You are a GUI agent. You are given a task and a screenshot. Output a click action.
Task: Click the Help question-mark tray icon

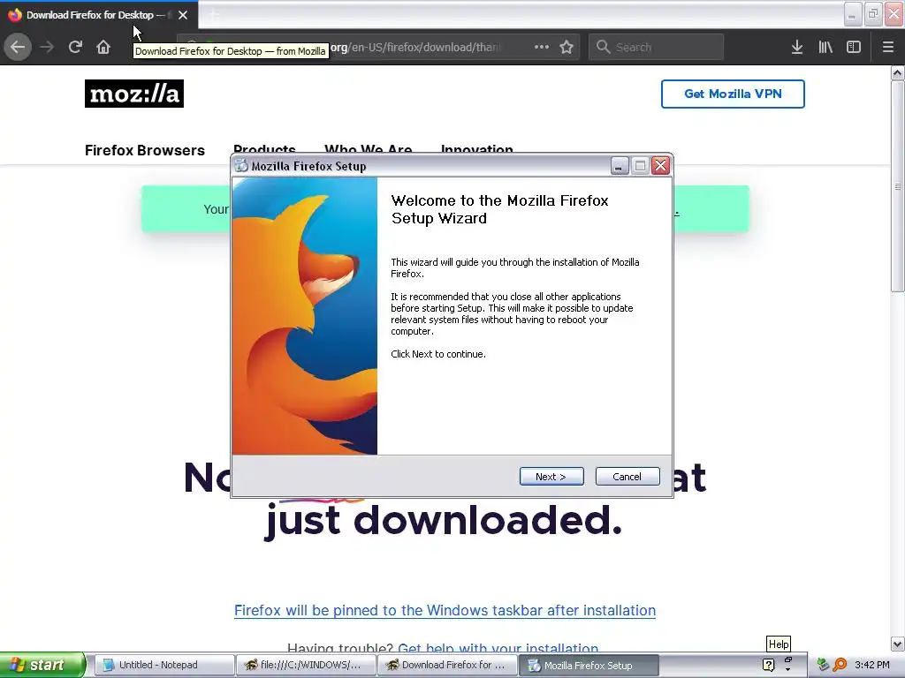click(x=768, y=665)
